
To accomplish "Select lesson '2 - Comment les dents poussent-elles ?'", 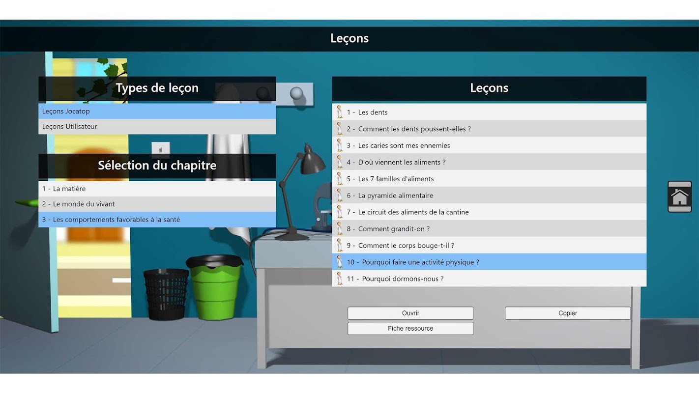I will pos(489,129).
